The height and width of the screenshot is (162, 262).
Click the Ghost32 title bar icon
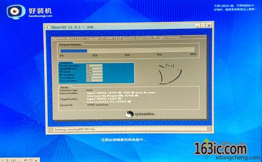[48, 27]
